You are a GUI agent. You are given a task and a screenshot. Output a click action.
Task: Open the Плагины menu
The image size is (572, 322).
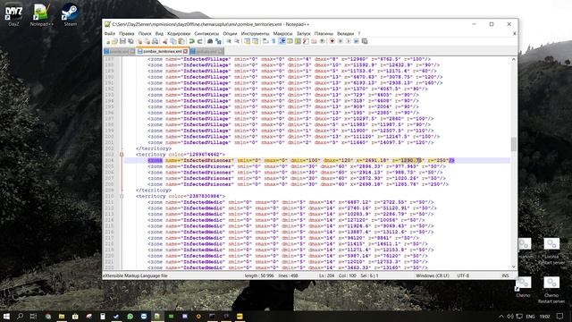(324, 34)
